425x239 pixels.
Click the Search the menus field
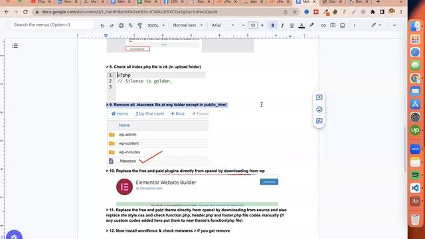pos(52,25)
